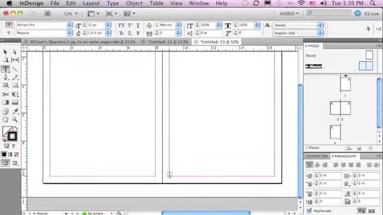Viewport: 383px width, 215px height.
Task: Select the Pen tool
Action: pyautogui.click(x=5, y=77)
